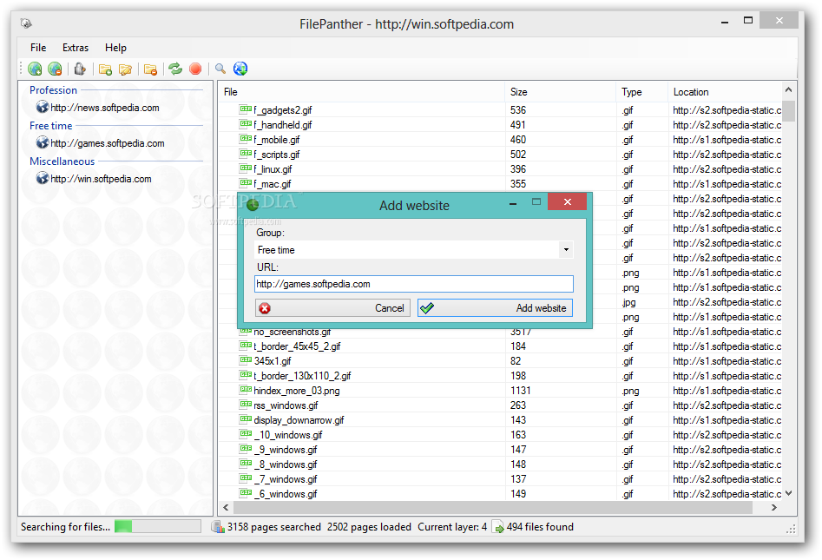Select the display_downarrow.gif file row
Viewport: 822px width, 560px height.
[500, 420]
